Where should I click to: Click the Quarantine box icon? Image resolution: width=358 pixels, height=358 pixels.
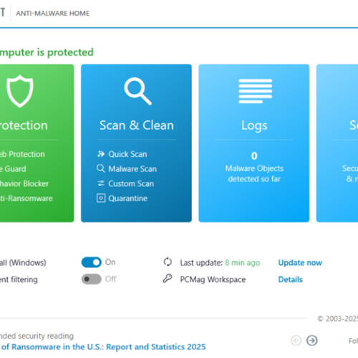pyautogui.click(x=101, y=198)
